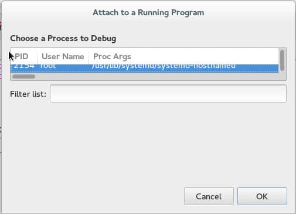This screenshot has height=214, width=296.
Task: Confirm the selection with the OK button
Action: [262, 196]
